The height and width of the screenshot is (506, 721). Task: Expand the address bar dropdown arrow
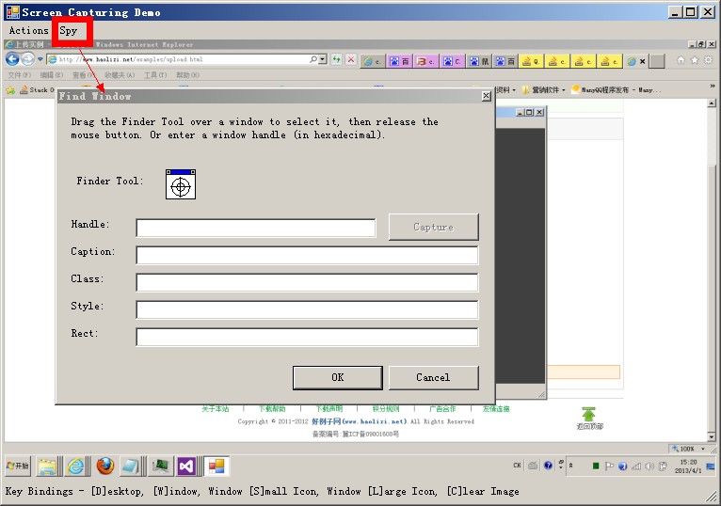click(x=323, y=59)
